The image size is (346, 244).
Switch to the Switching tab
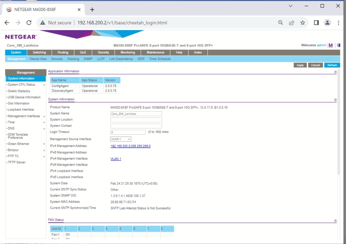39,52
